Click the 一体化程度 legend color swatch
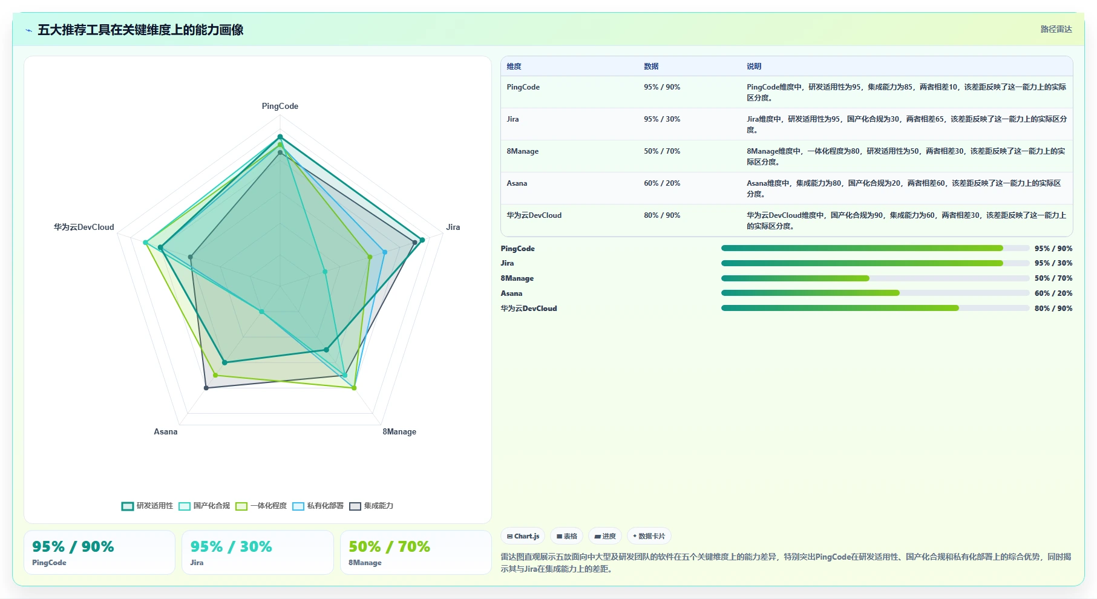Image resolution: width=1097 pixels, height=599 pixels. click(241, 506)
